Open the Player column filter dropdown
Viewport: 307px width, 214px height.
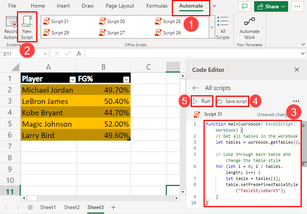(x=73, y=79)
